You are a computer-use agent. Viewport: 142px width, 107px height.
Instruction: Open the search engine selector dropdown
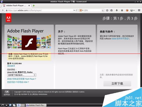[x=82, y=10]
